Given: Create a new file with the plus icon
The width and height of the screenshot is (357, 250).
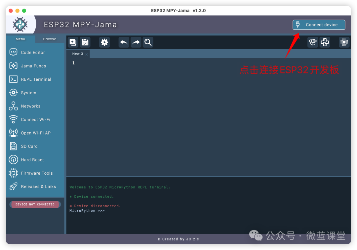Looking at the screenshot, I should click(x=73, y=42).
